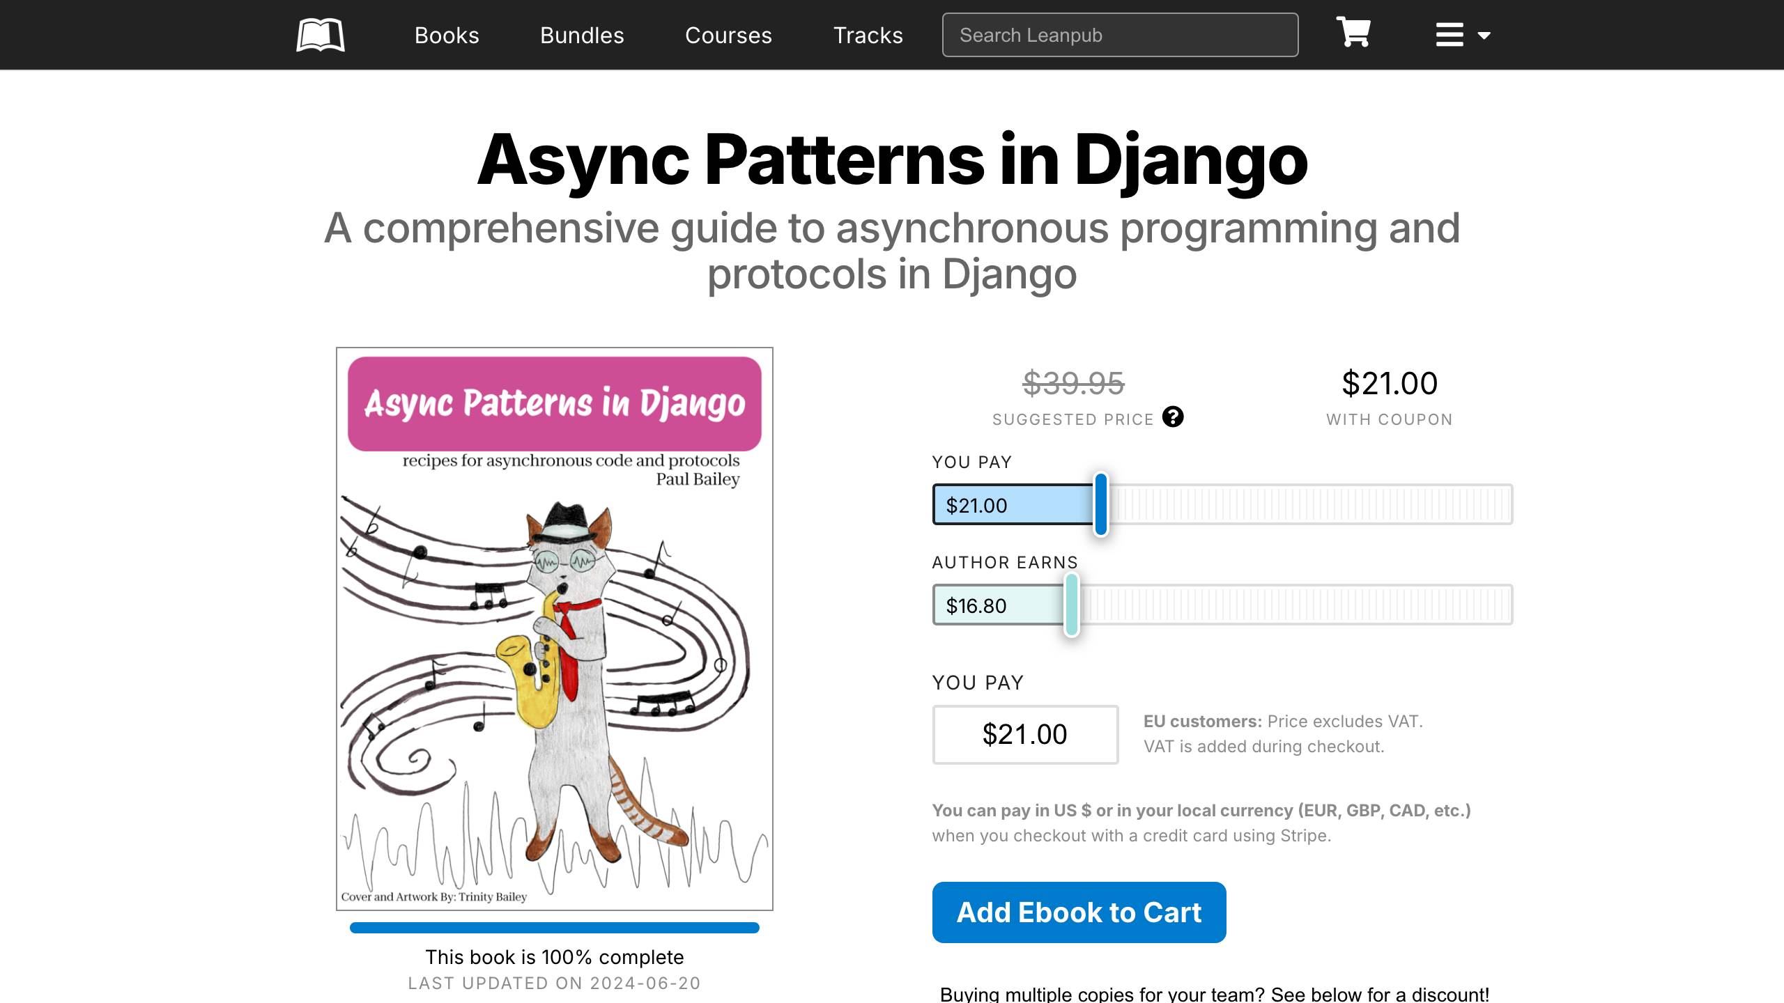
Task: Open the Books menu
Action: pos(446,35)
